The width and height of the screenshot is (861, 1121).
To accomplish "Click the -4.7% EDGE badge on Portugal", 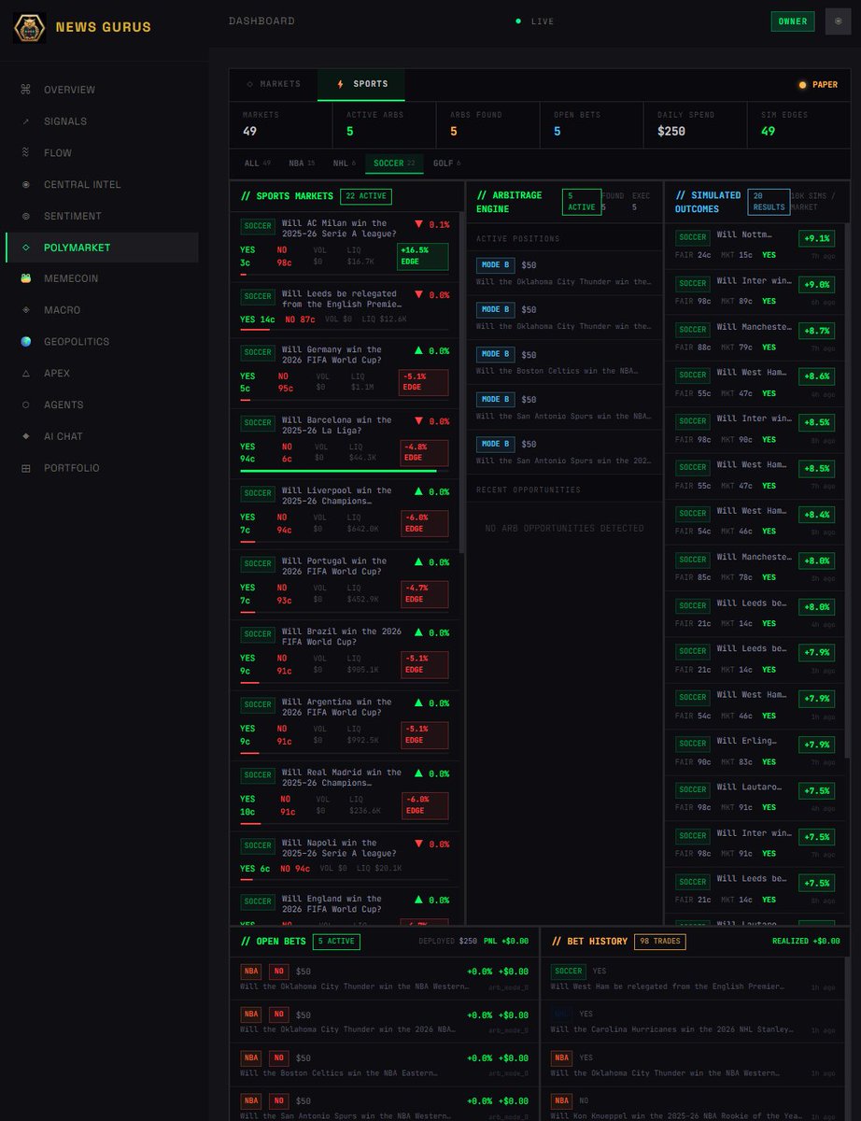I will (423, 594).
